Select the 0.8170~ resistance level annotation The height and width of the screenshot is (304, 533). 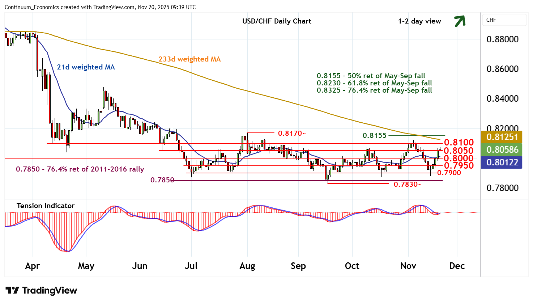[291, 134]
